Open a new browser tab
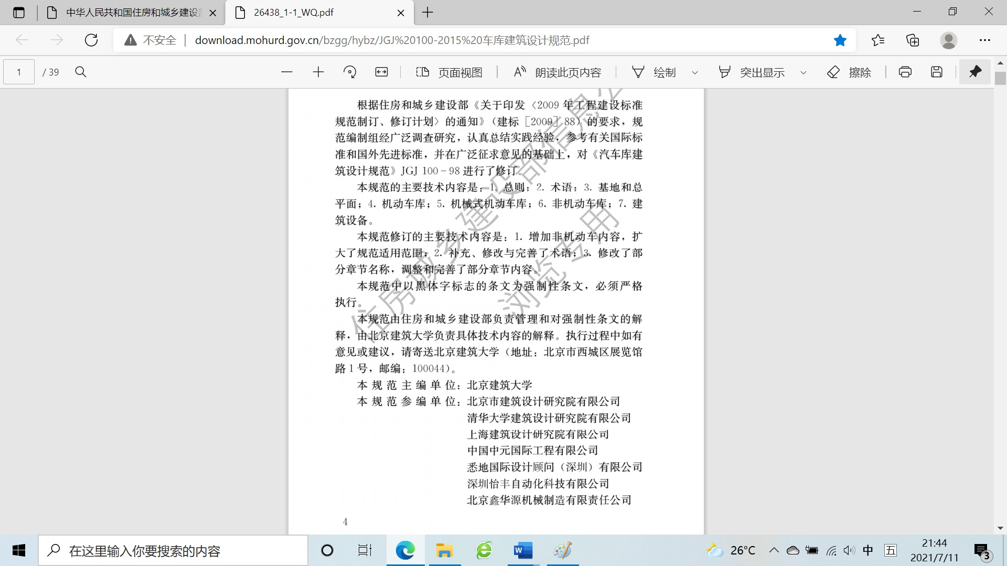The height and width of the screenshot is (566, 1007). pos(427,13)
